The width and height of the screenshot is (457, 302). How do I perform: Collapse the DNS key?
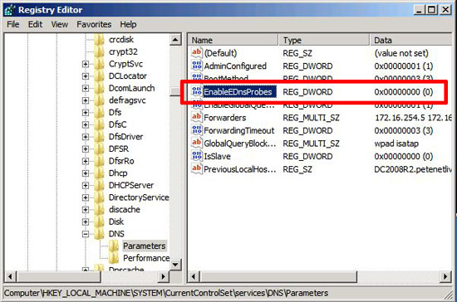coord(86,234)
